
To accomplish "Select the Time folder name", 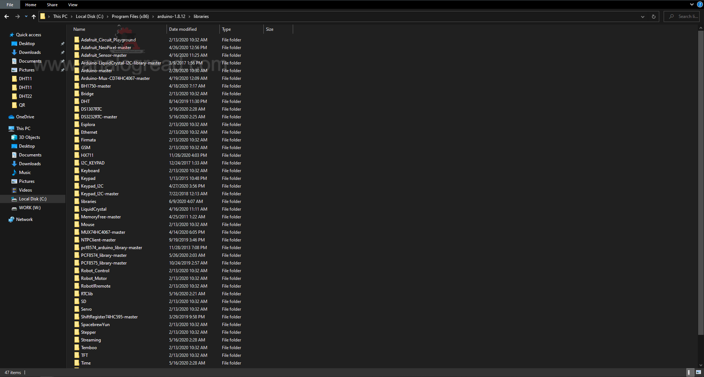I will (86, 363).
